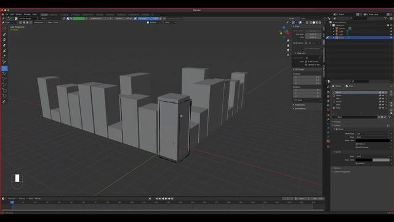Open the Window menu

click(x=27, y=14)
